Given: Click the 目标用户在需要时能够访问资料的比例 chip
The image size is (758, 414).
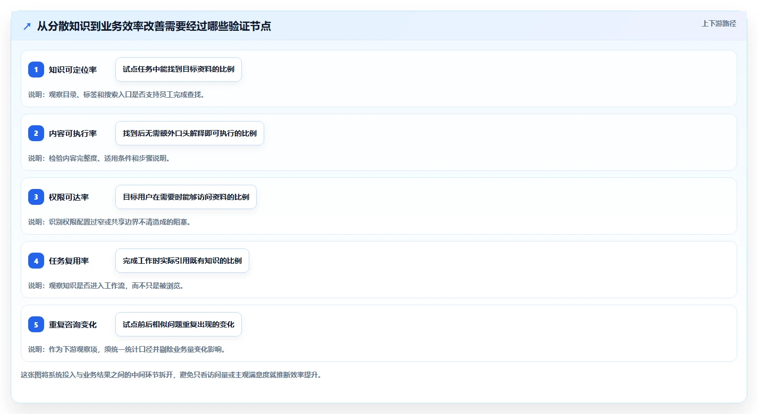Looking at the screenshot, I should pos(186,197).
